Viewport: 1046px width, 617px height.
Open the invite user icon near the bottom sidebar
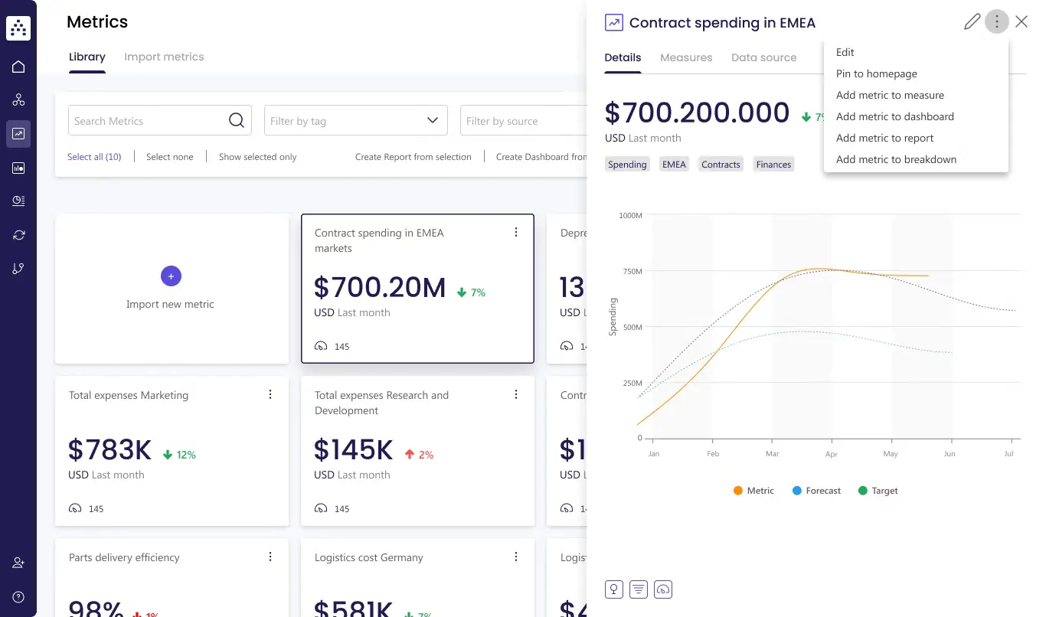coord(18,562)
